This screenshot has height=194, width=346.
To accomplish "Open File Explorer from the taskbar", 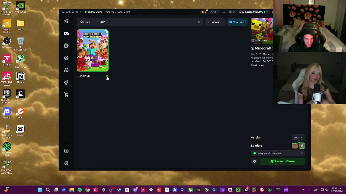I will point(72,190).
